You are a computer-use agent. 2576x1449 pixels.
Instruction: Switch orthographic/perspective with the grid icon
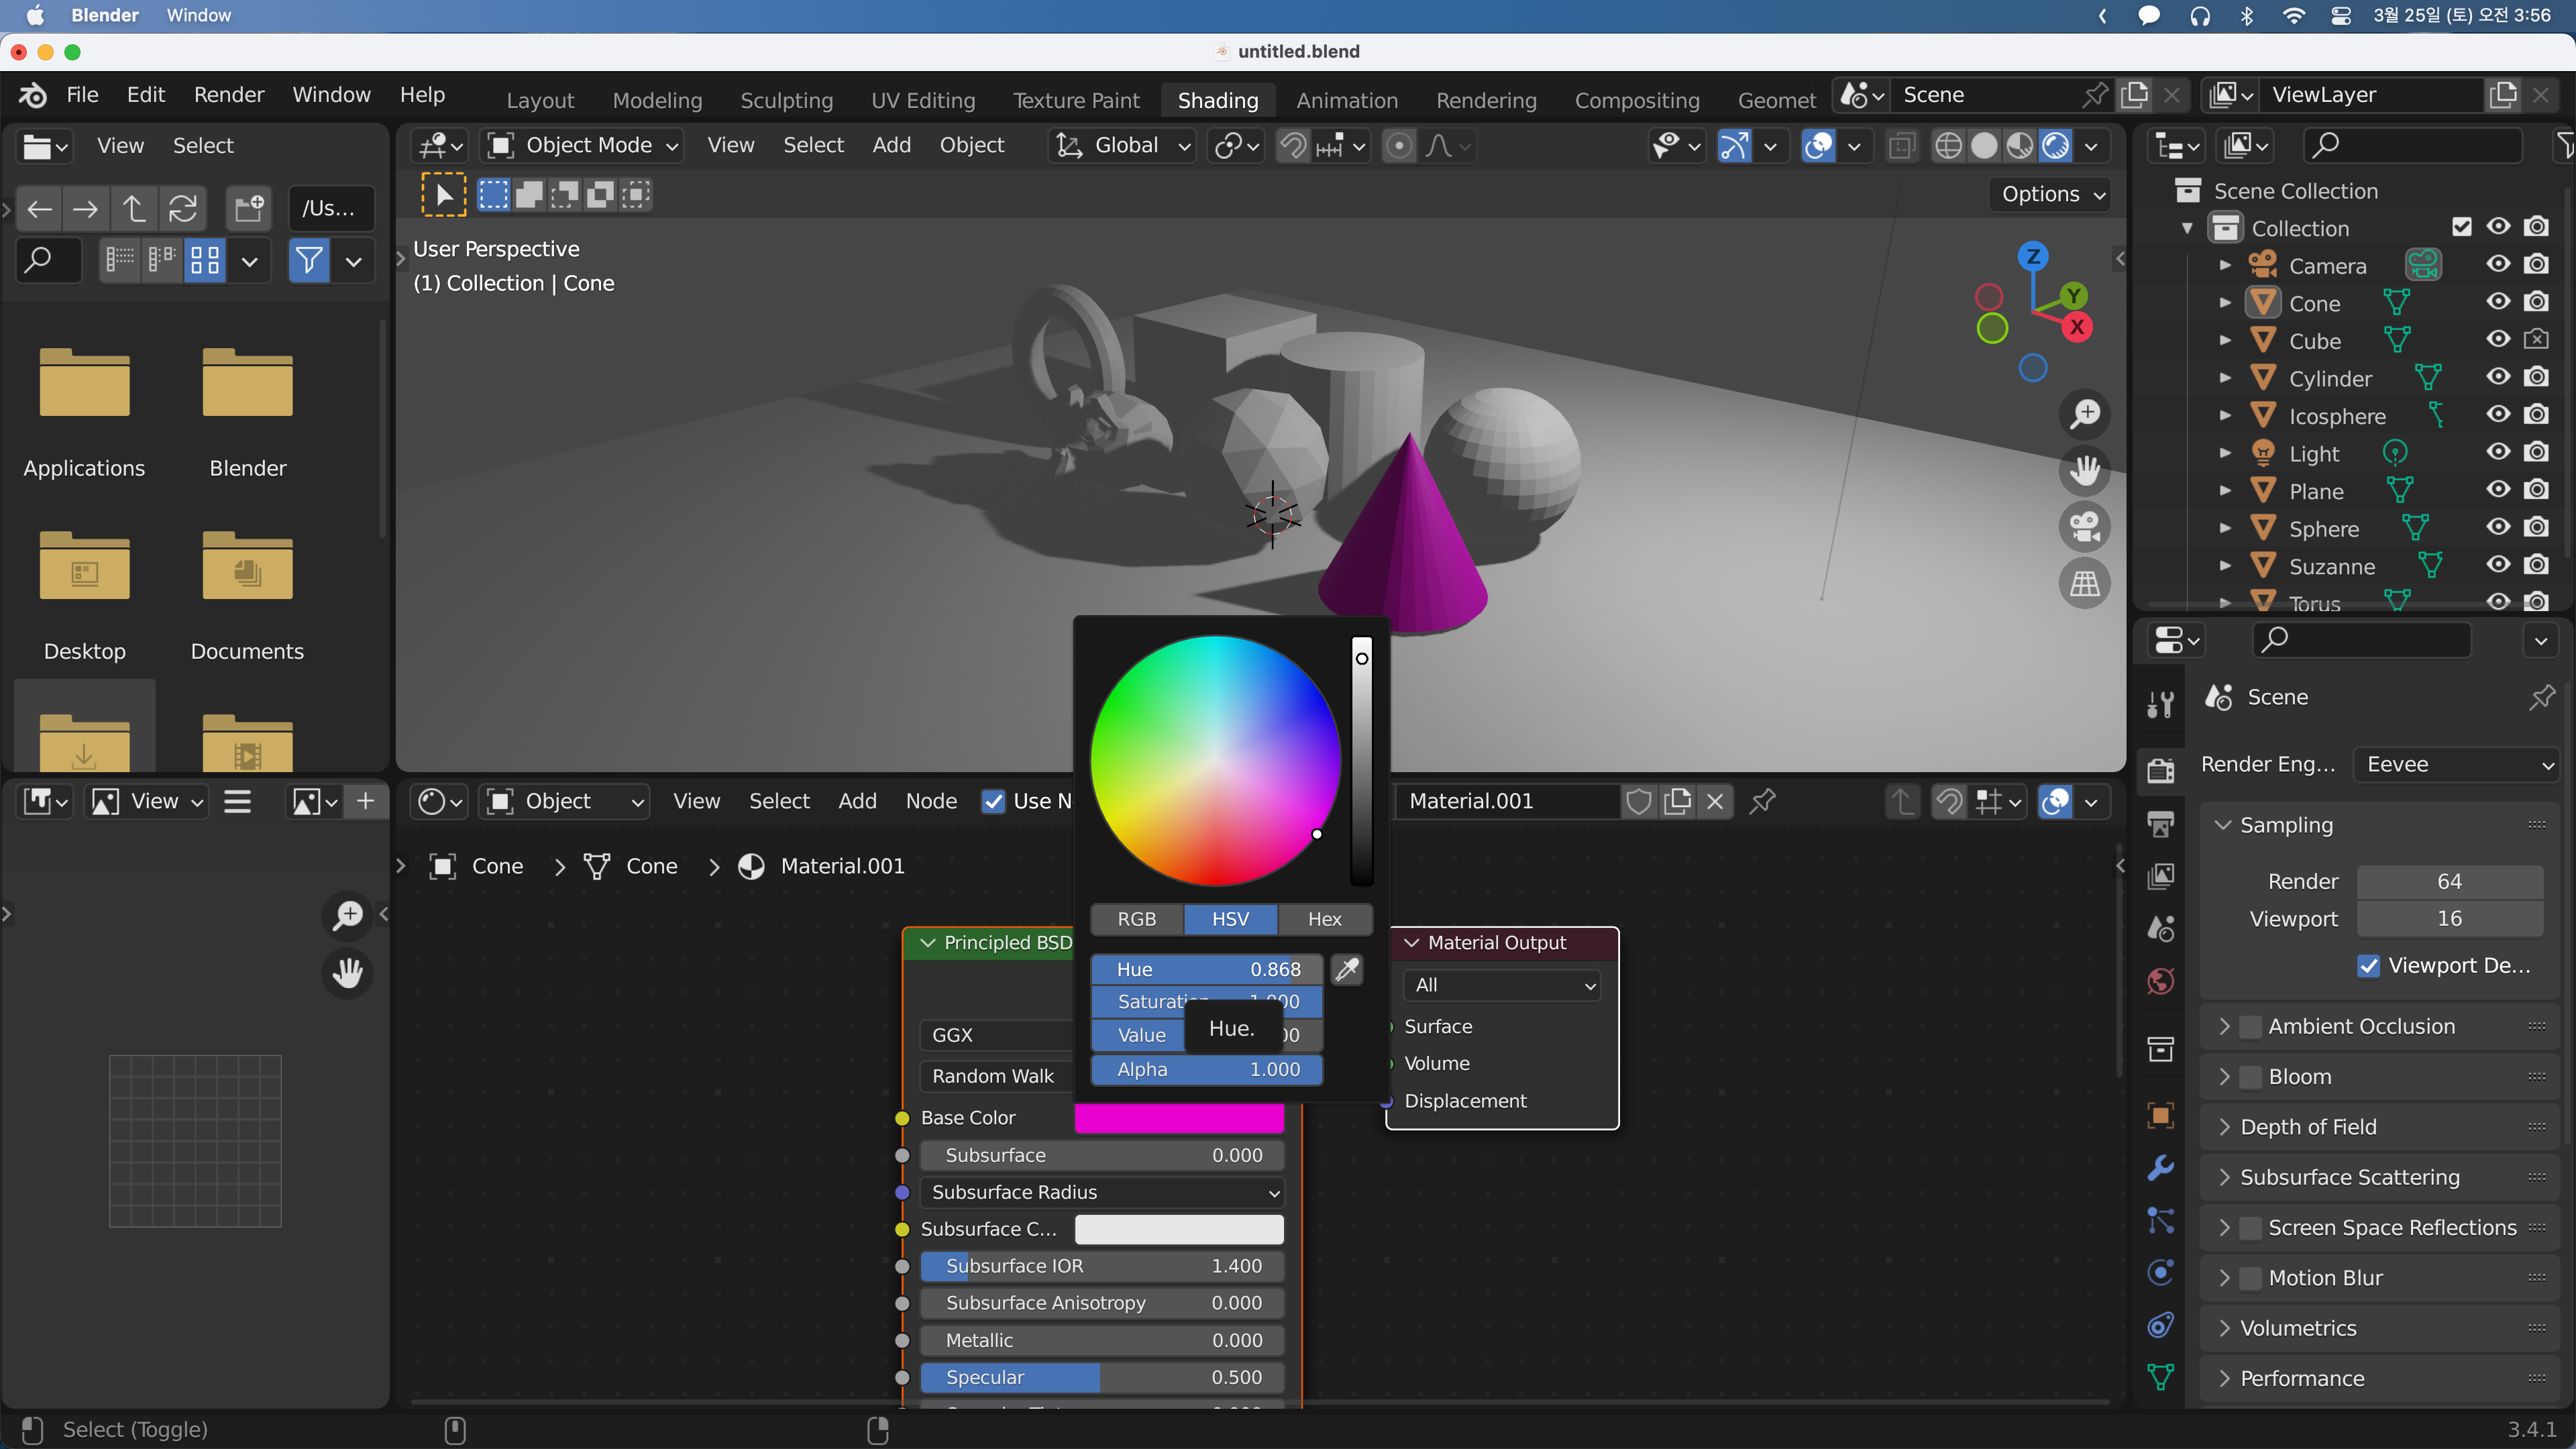[2085, 584]
